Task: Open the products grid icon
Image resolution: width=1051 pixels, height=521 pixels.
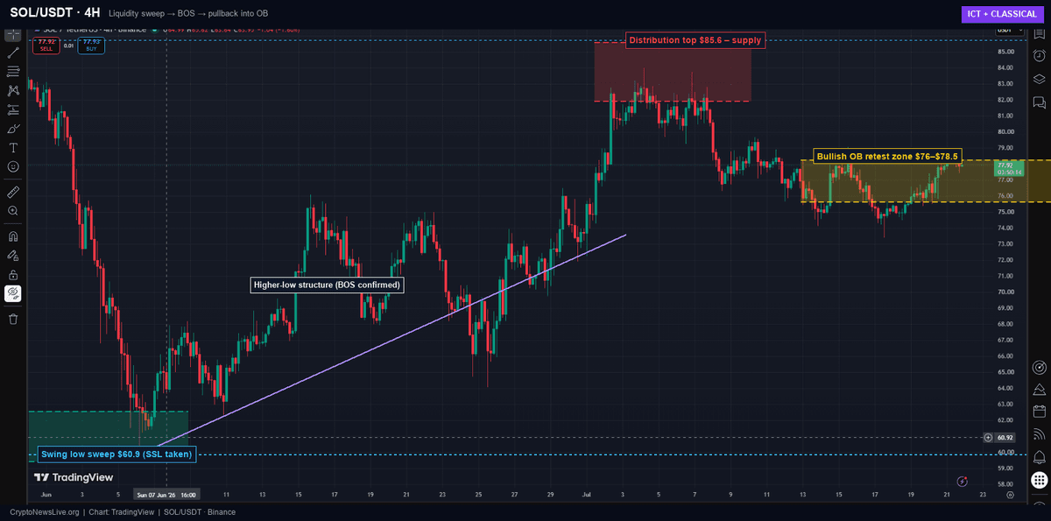Action: [x=1040, y=479]
